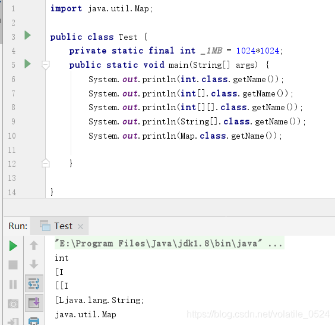Click the 1024*1024 value
The height and width of the screenshot is (325, 335).
(258, 51)
